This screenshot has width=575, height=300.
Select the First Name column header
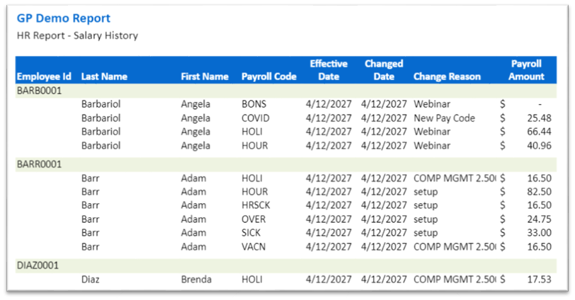[x=205, y=76]
